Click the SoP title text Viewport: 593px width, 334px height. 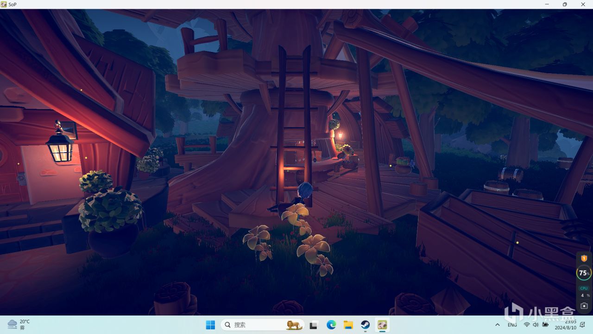pos(13,4)
